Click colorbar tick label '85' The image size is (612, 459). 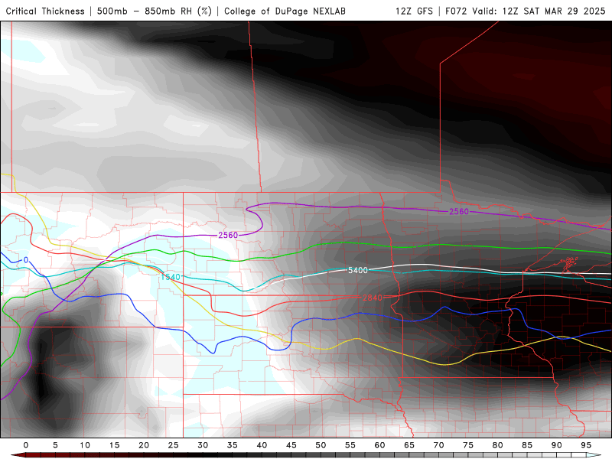[x=527, y=445]
